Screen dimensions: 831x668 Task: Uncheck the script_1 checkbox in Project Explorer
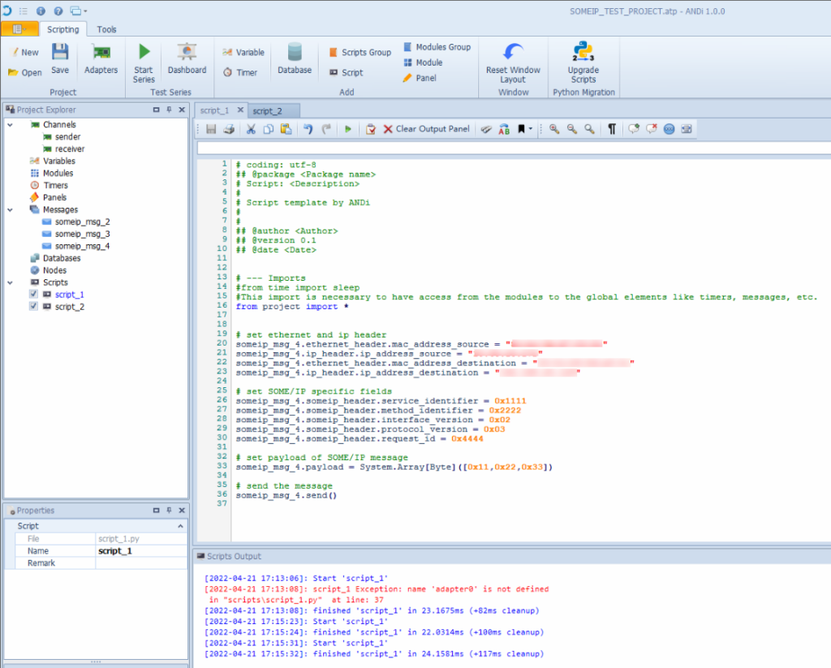pos(34,295)
